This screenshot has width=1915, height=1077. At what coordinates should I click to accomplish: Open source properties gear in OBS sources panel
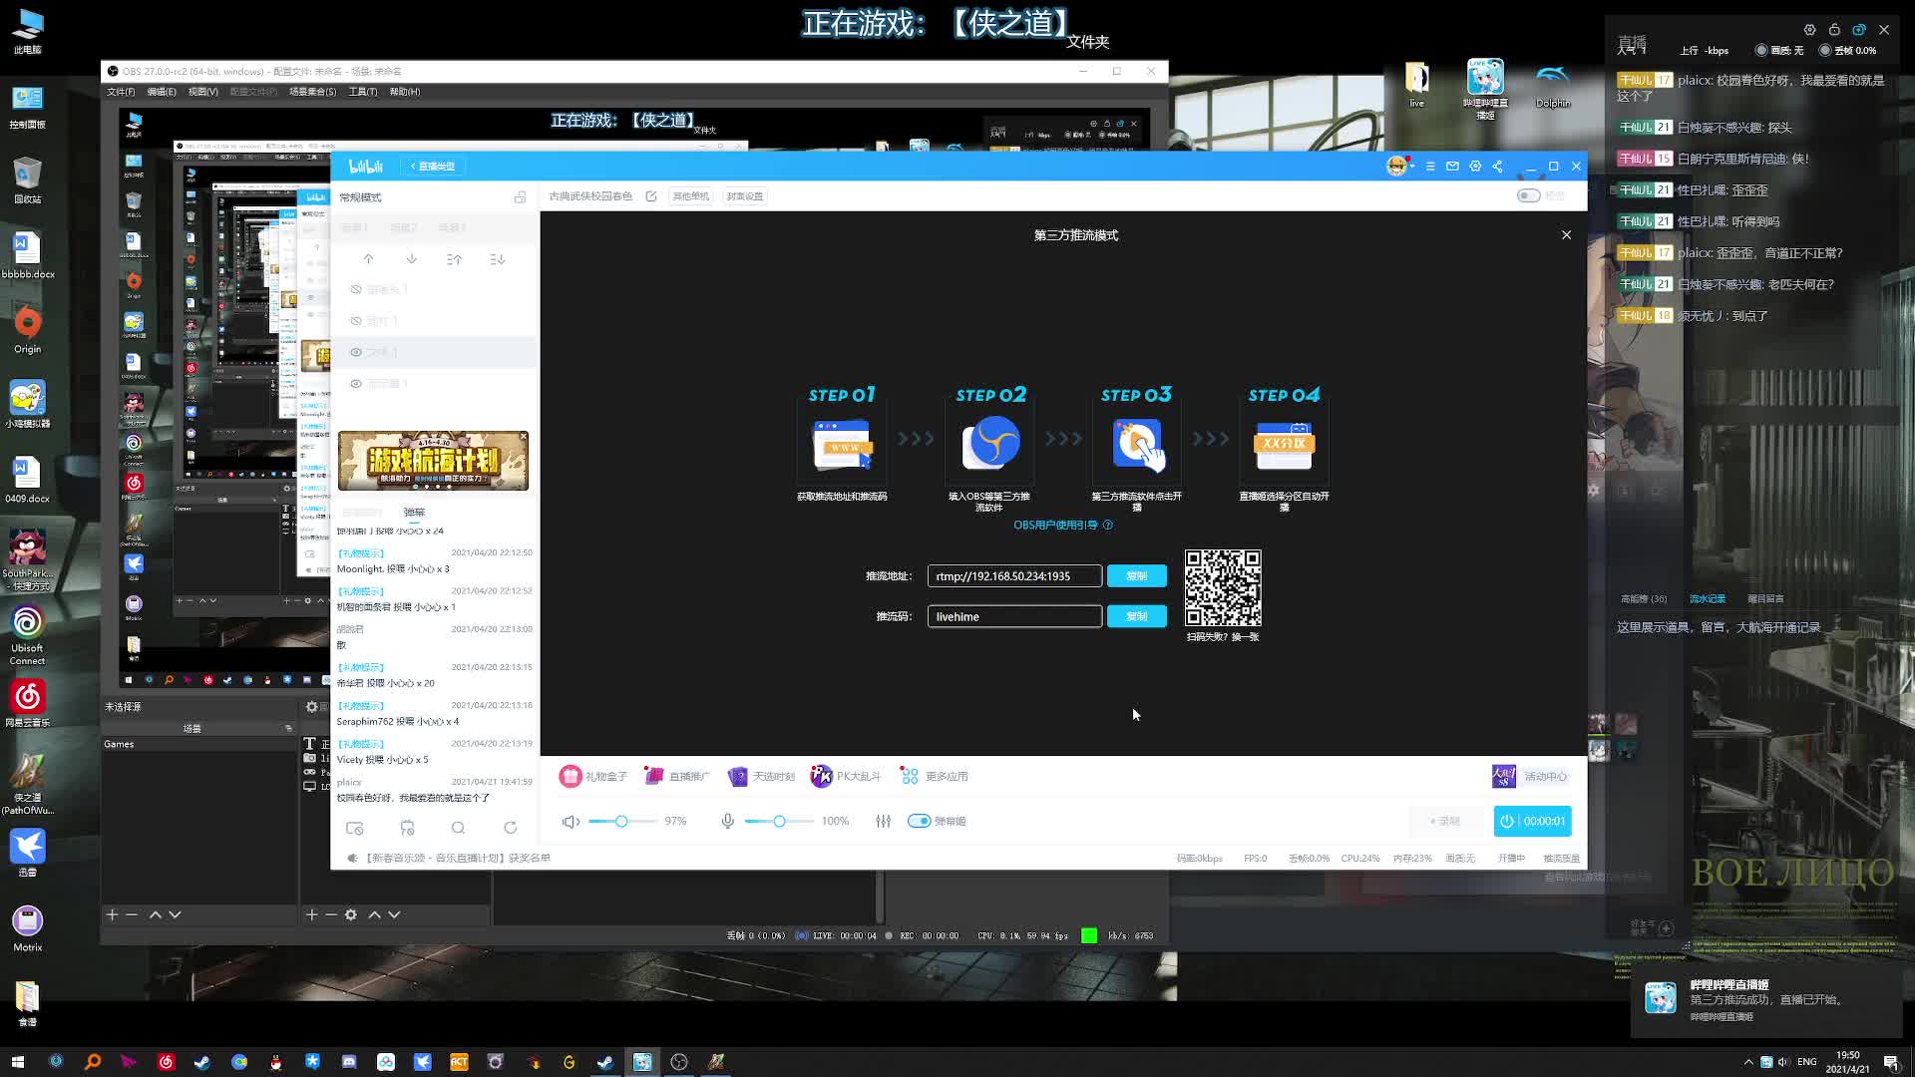tap(351, 915)
